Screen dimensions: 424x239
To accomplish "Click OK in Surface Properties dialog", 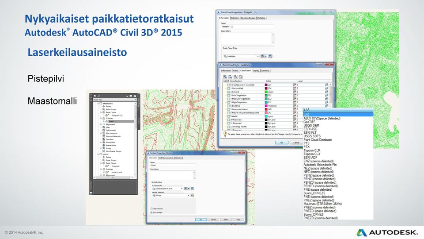I will coord(201,220).
